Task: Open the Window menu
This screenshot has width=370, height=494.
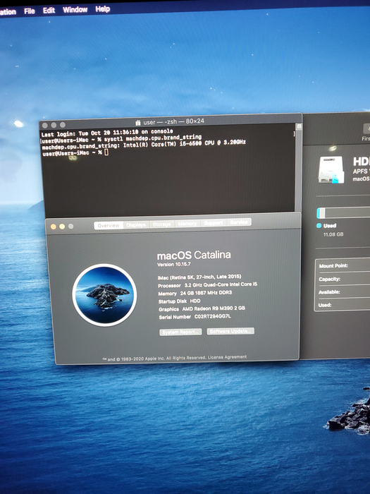Action: click(75, 10)
